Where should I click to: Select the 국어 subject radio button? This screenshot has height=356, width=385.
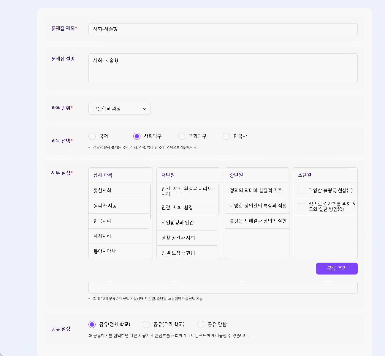[92, 136]
